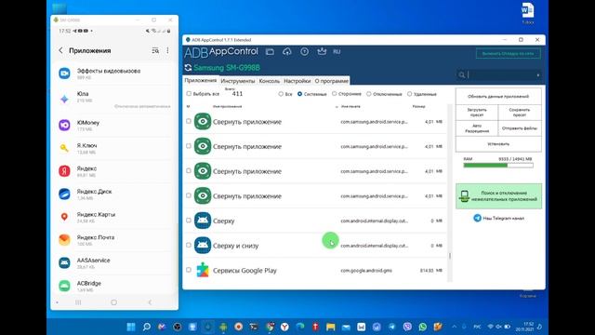Click the Android icon of Сверху row

click(x=203, y=221)
